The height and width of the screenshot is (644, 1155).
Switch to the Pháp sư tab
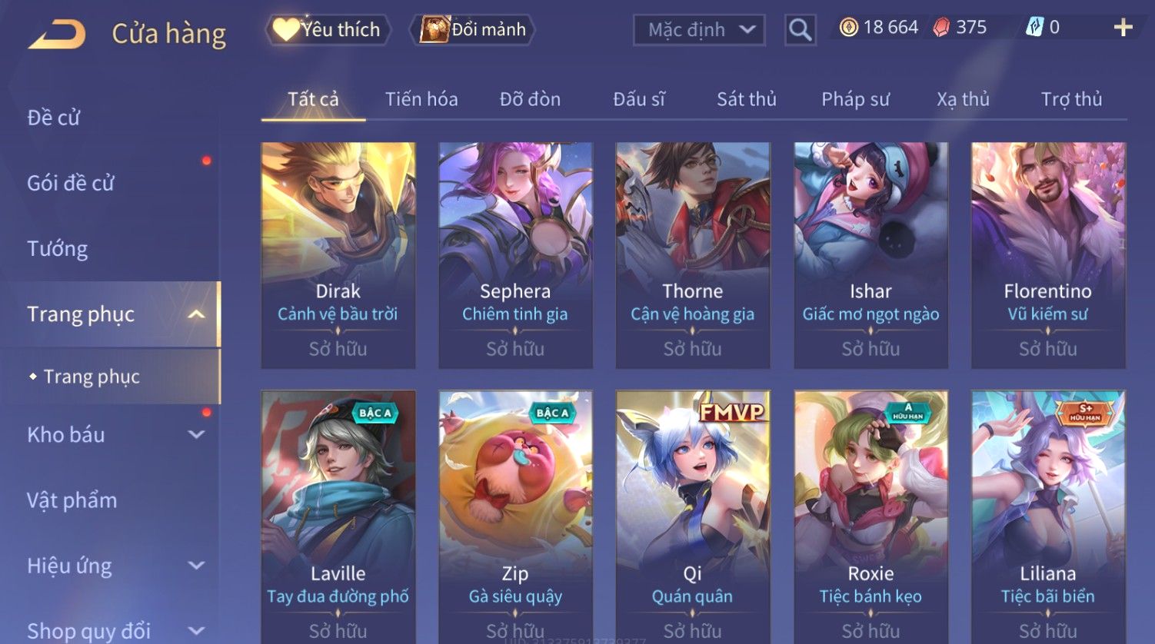(855, 99)
